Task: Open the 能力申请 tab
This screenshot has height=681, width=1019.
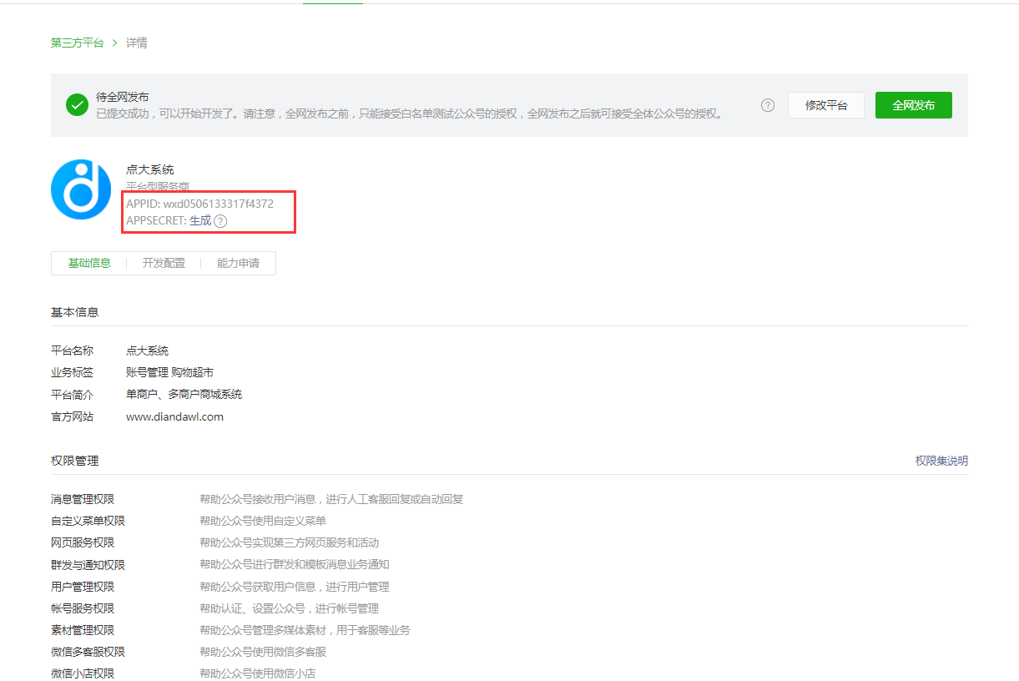Action: pos(238,263)
